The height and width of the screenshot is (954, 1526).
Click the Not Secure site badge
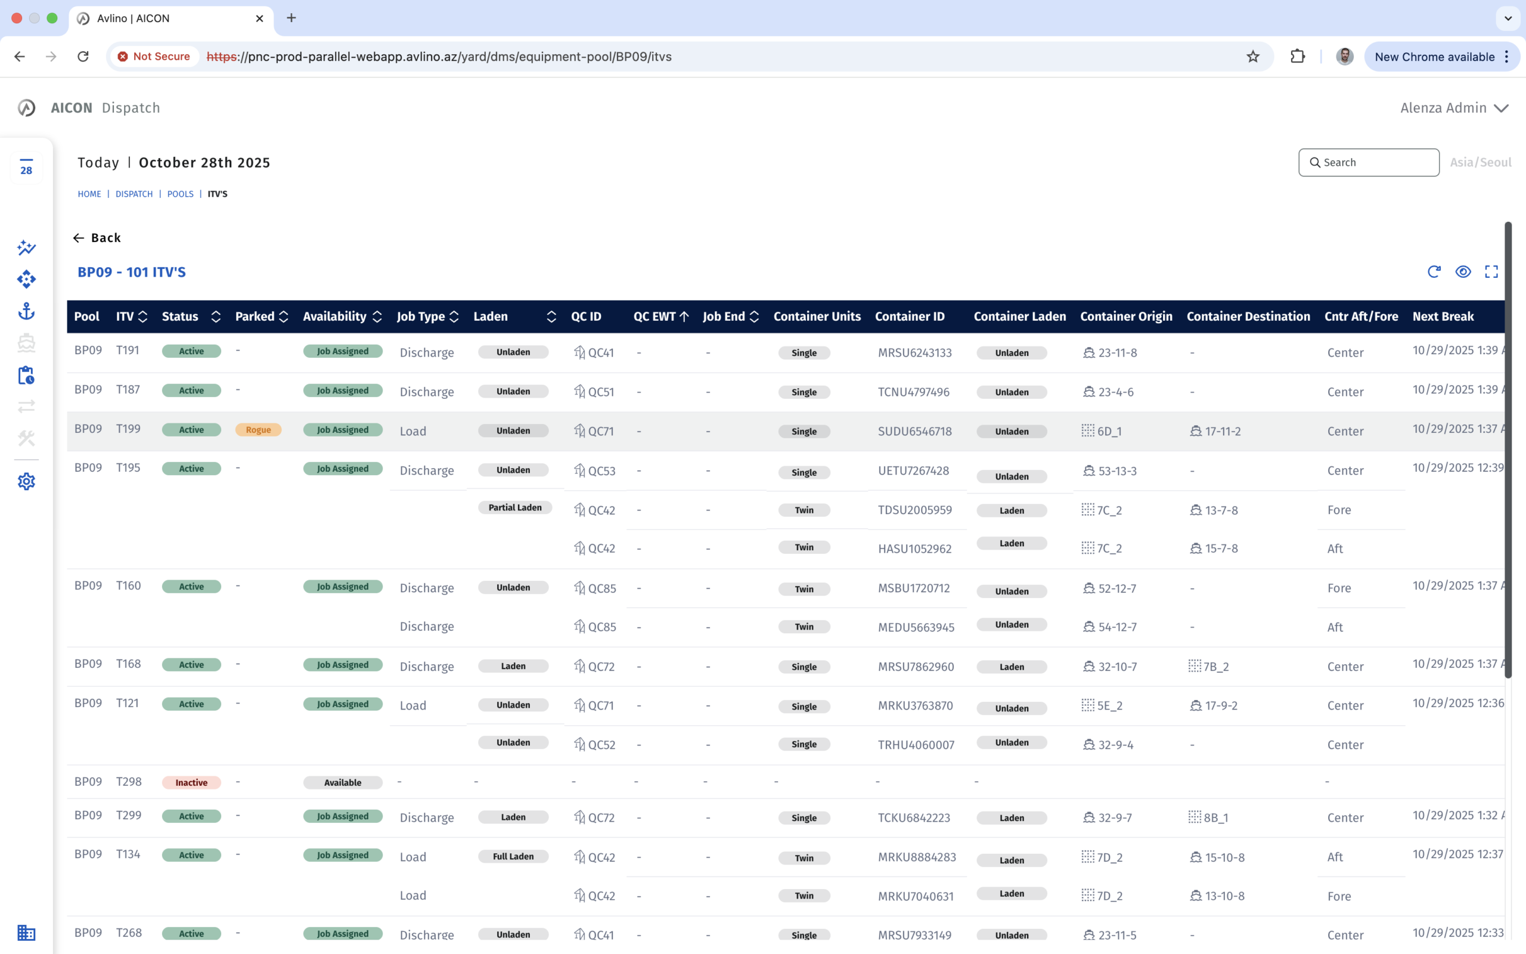[x=154, y=57]
